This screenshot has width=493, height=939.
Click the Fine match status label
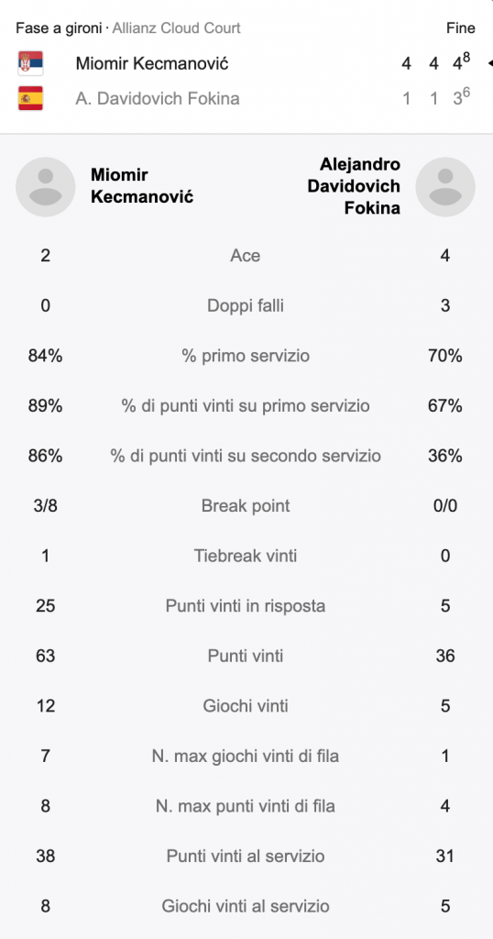(x=461, y=28)
